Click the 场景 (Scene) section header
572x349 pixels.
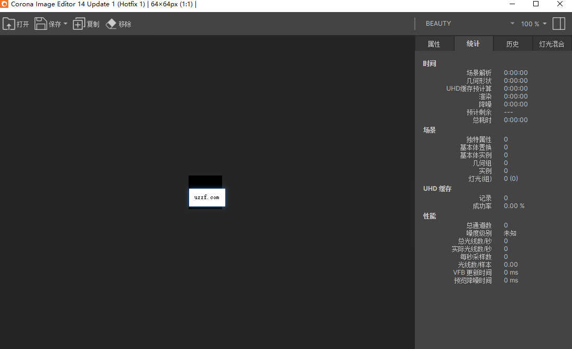[429, 129]
